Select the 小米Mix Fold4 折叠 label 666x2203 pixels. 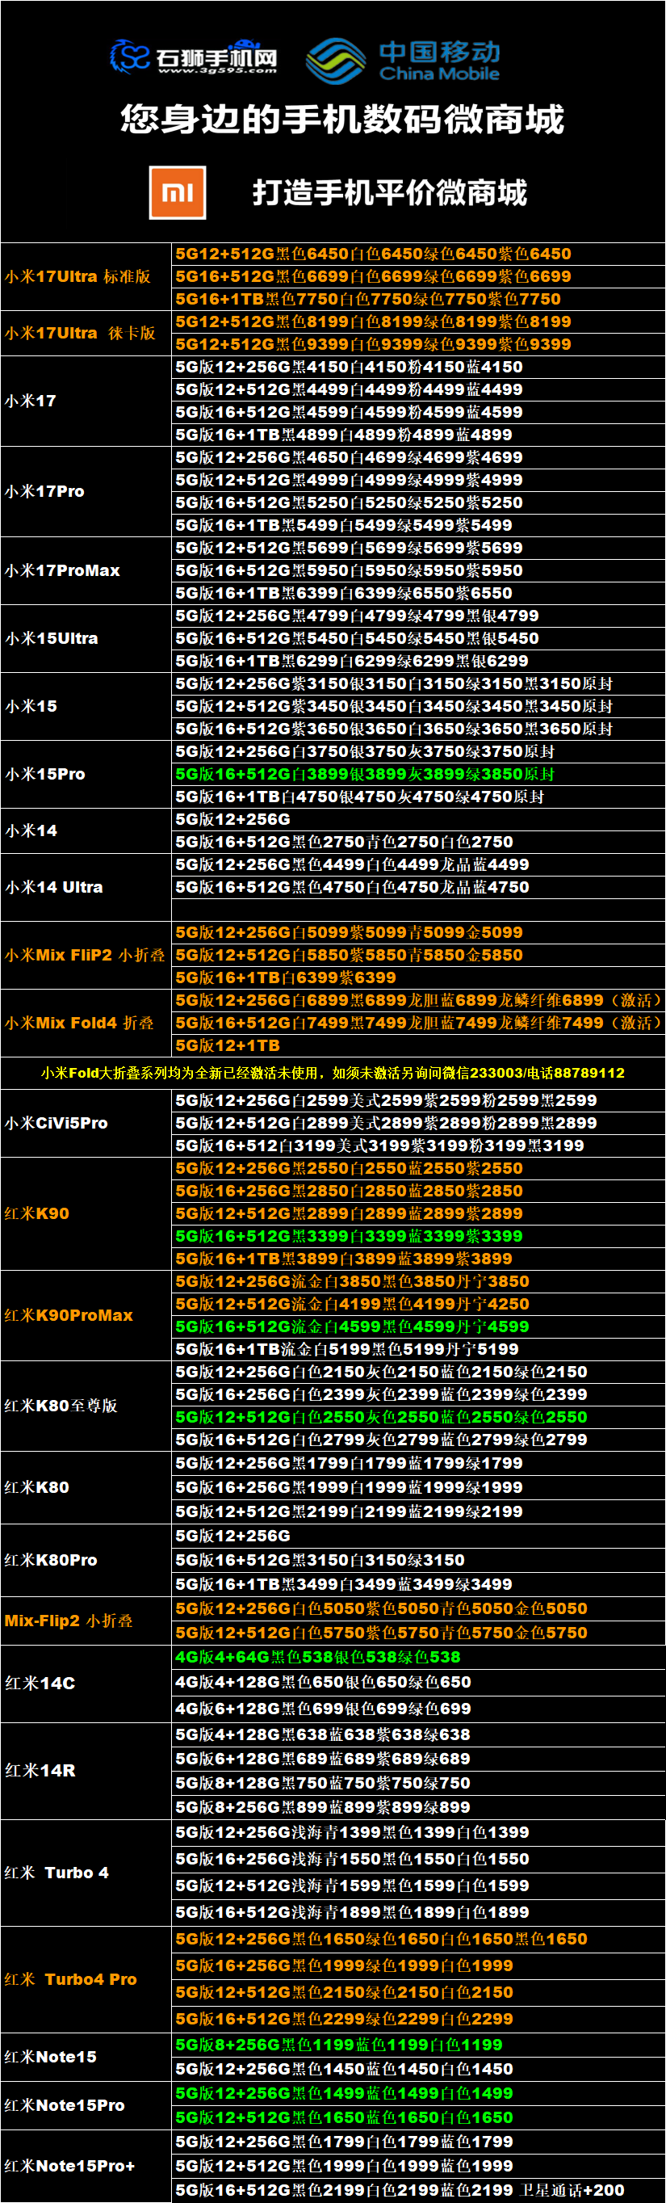[x=78, y=1022]
